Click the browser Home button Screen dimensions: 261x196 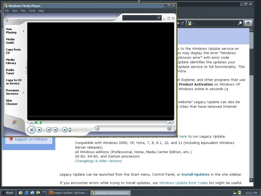pyautogui.click(x=248, y=23)
